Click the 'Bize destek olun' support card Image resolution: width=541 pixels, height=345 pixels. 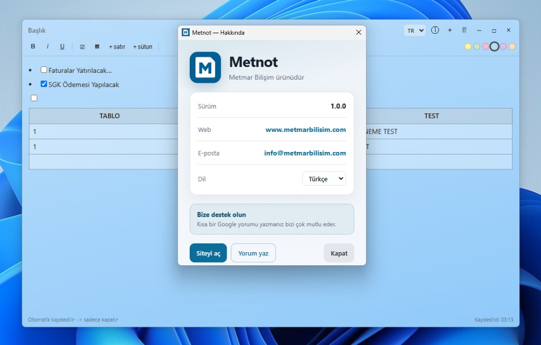pos(272,219)
